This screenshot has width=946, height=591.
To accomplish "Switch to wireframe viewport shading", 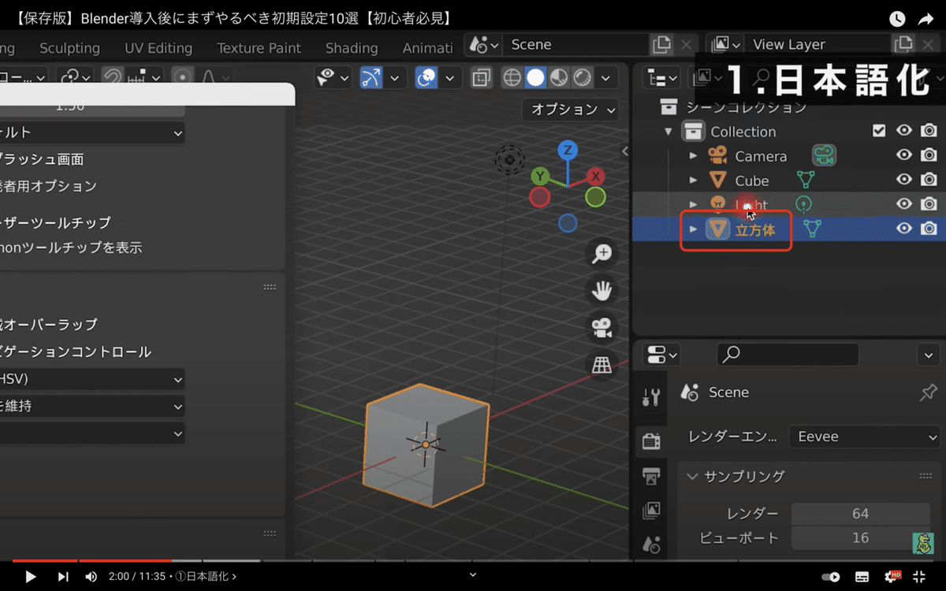I will click(x=512, y=77).
